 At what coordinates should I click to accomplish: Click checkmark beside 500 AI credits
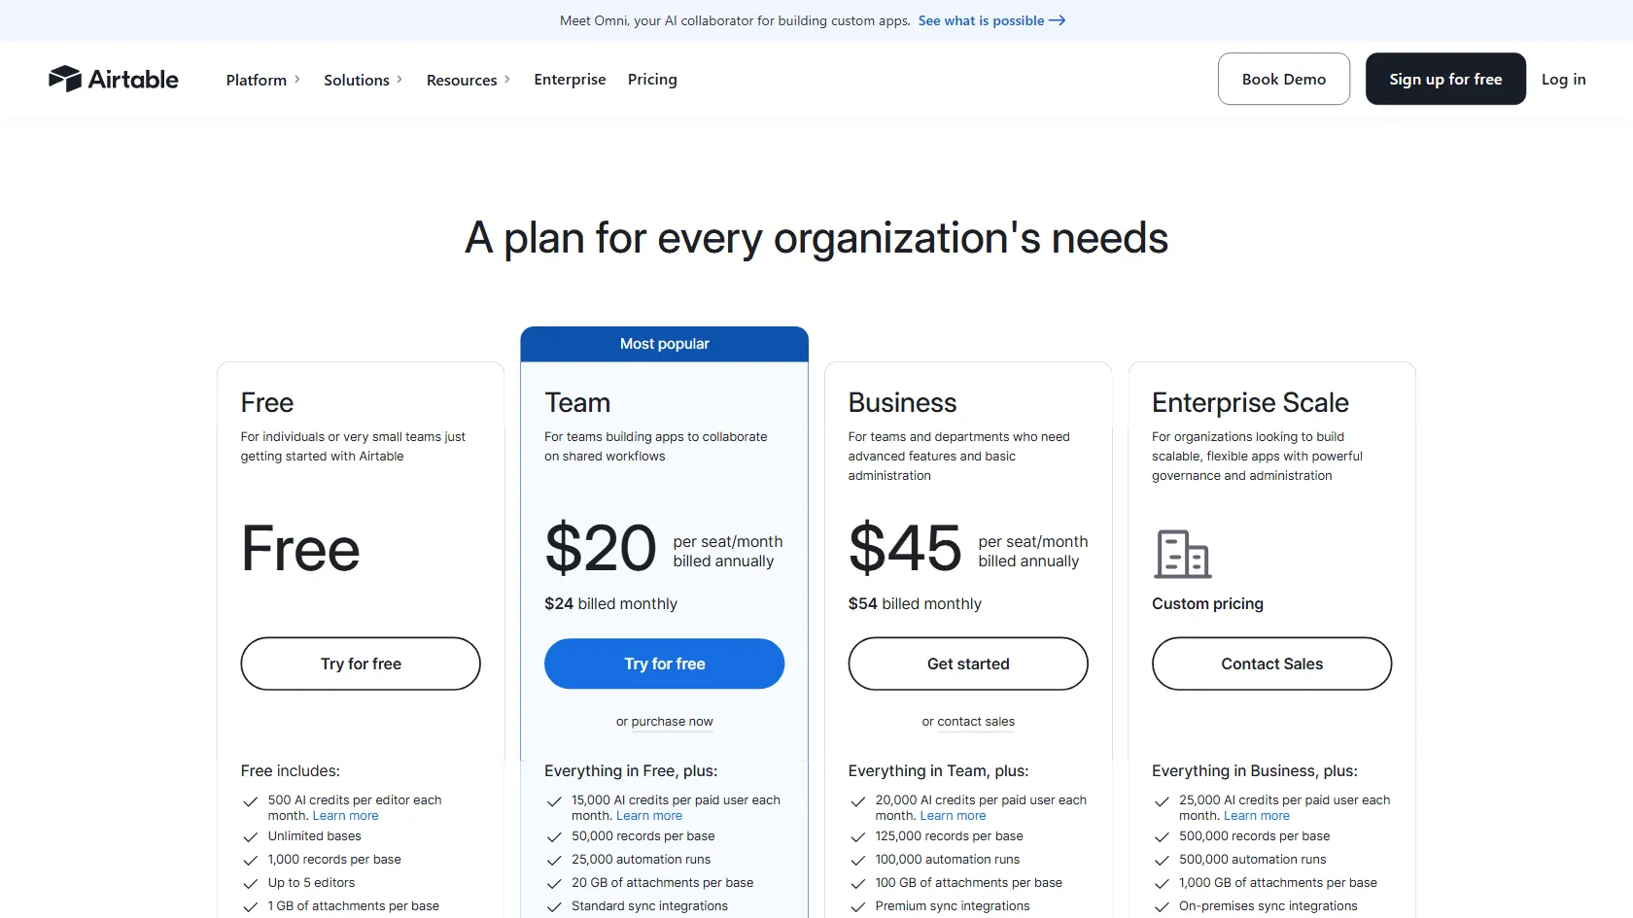coord(250,801)
